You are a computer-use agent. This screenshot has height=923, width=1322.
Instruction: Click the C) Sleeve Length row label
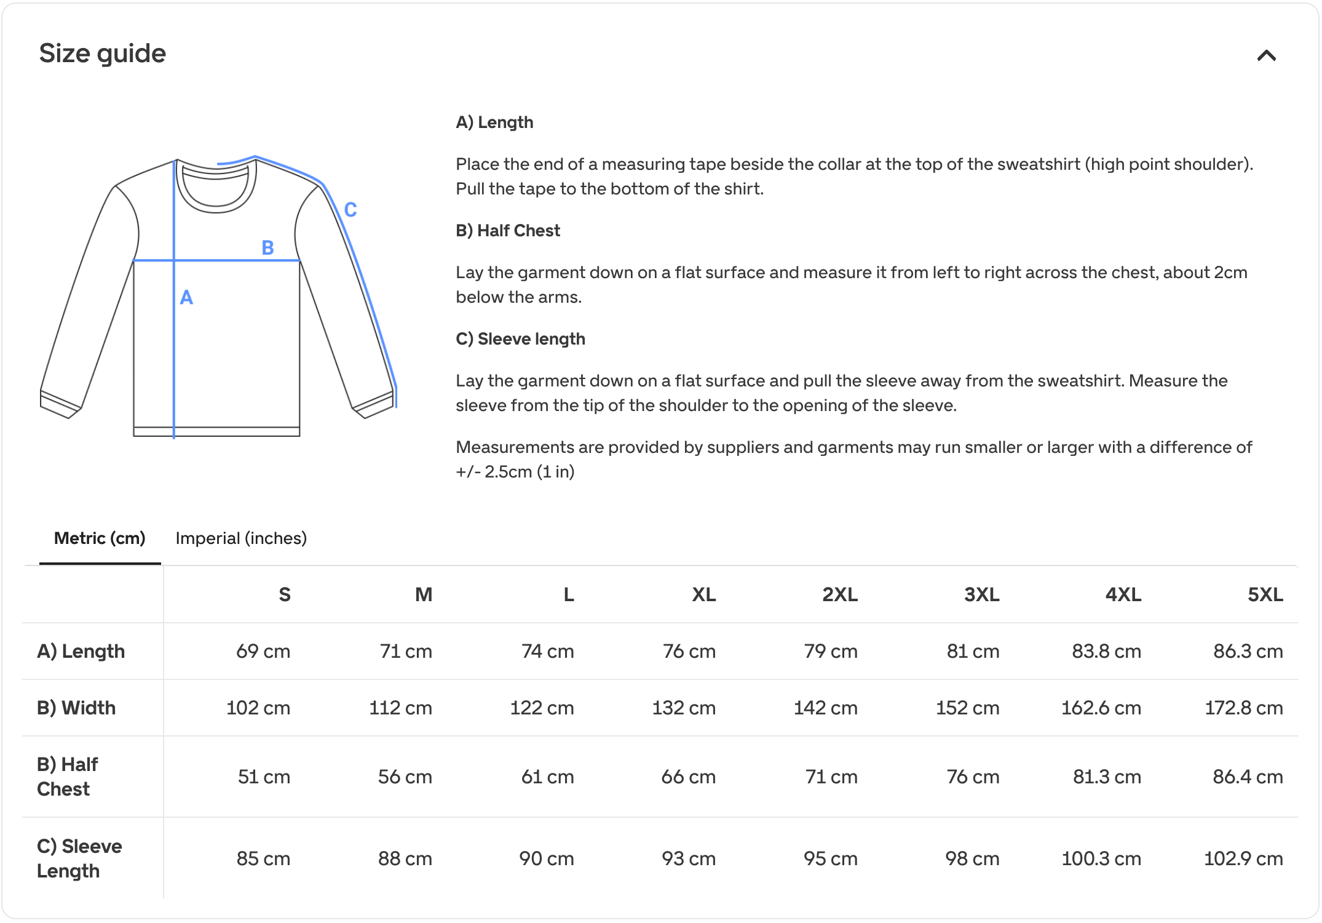pos(79,858)
